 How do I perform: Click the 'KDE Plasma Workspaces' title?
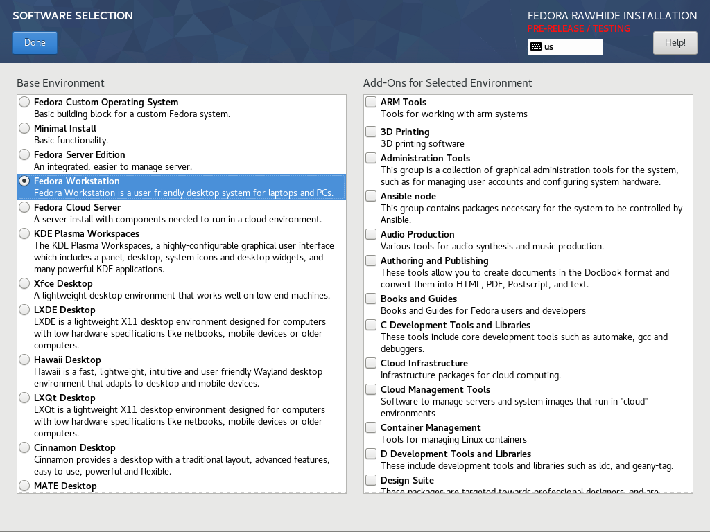(87, 234)
